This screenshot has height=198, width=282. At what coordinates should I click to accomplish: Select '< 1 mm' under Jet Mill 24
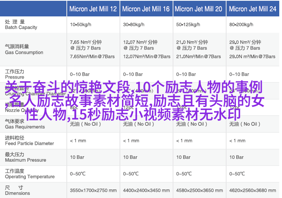[x=237, y=141]
